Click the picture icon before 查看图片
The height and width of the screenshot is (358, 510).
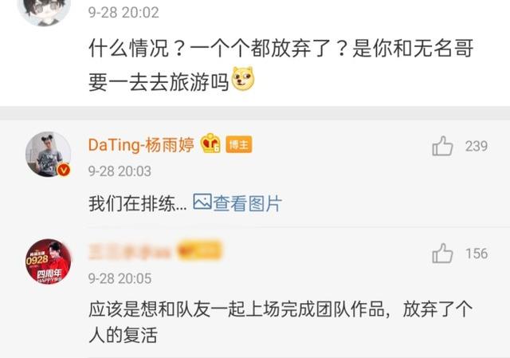pyautogui.click(x=202, y=202)
